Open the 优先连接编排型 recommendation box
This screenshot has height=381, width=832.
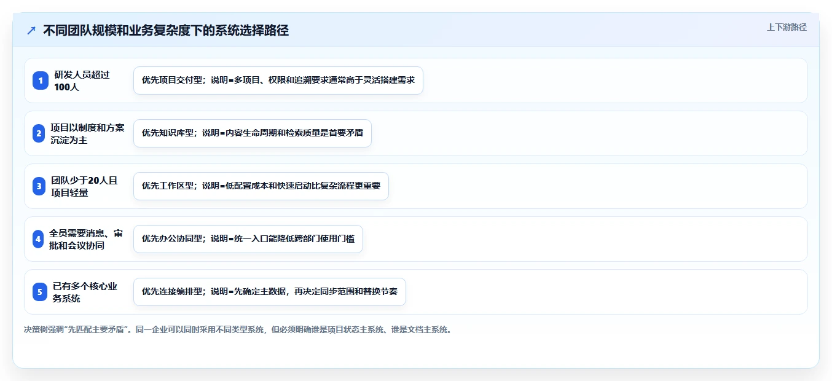(x=270, y=292)
